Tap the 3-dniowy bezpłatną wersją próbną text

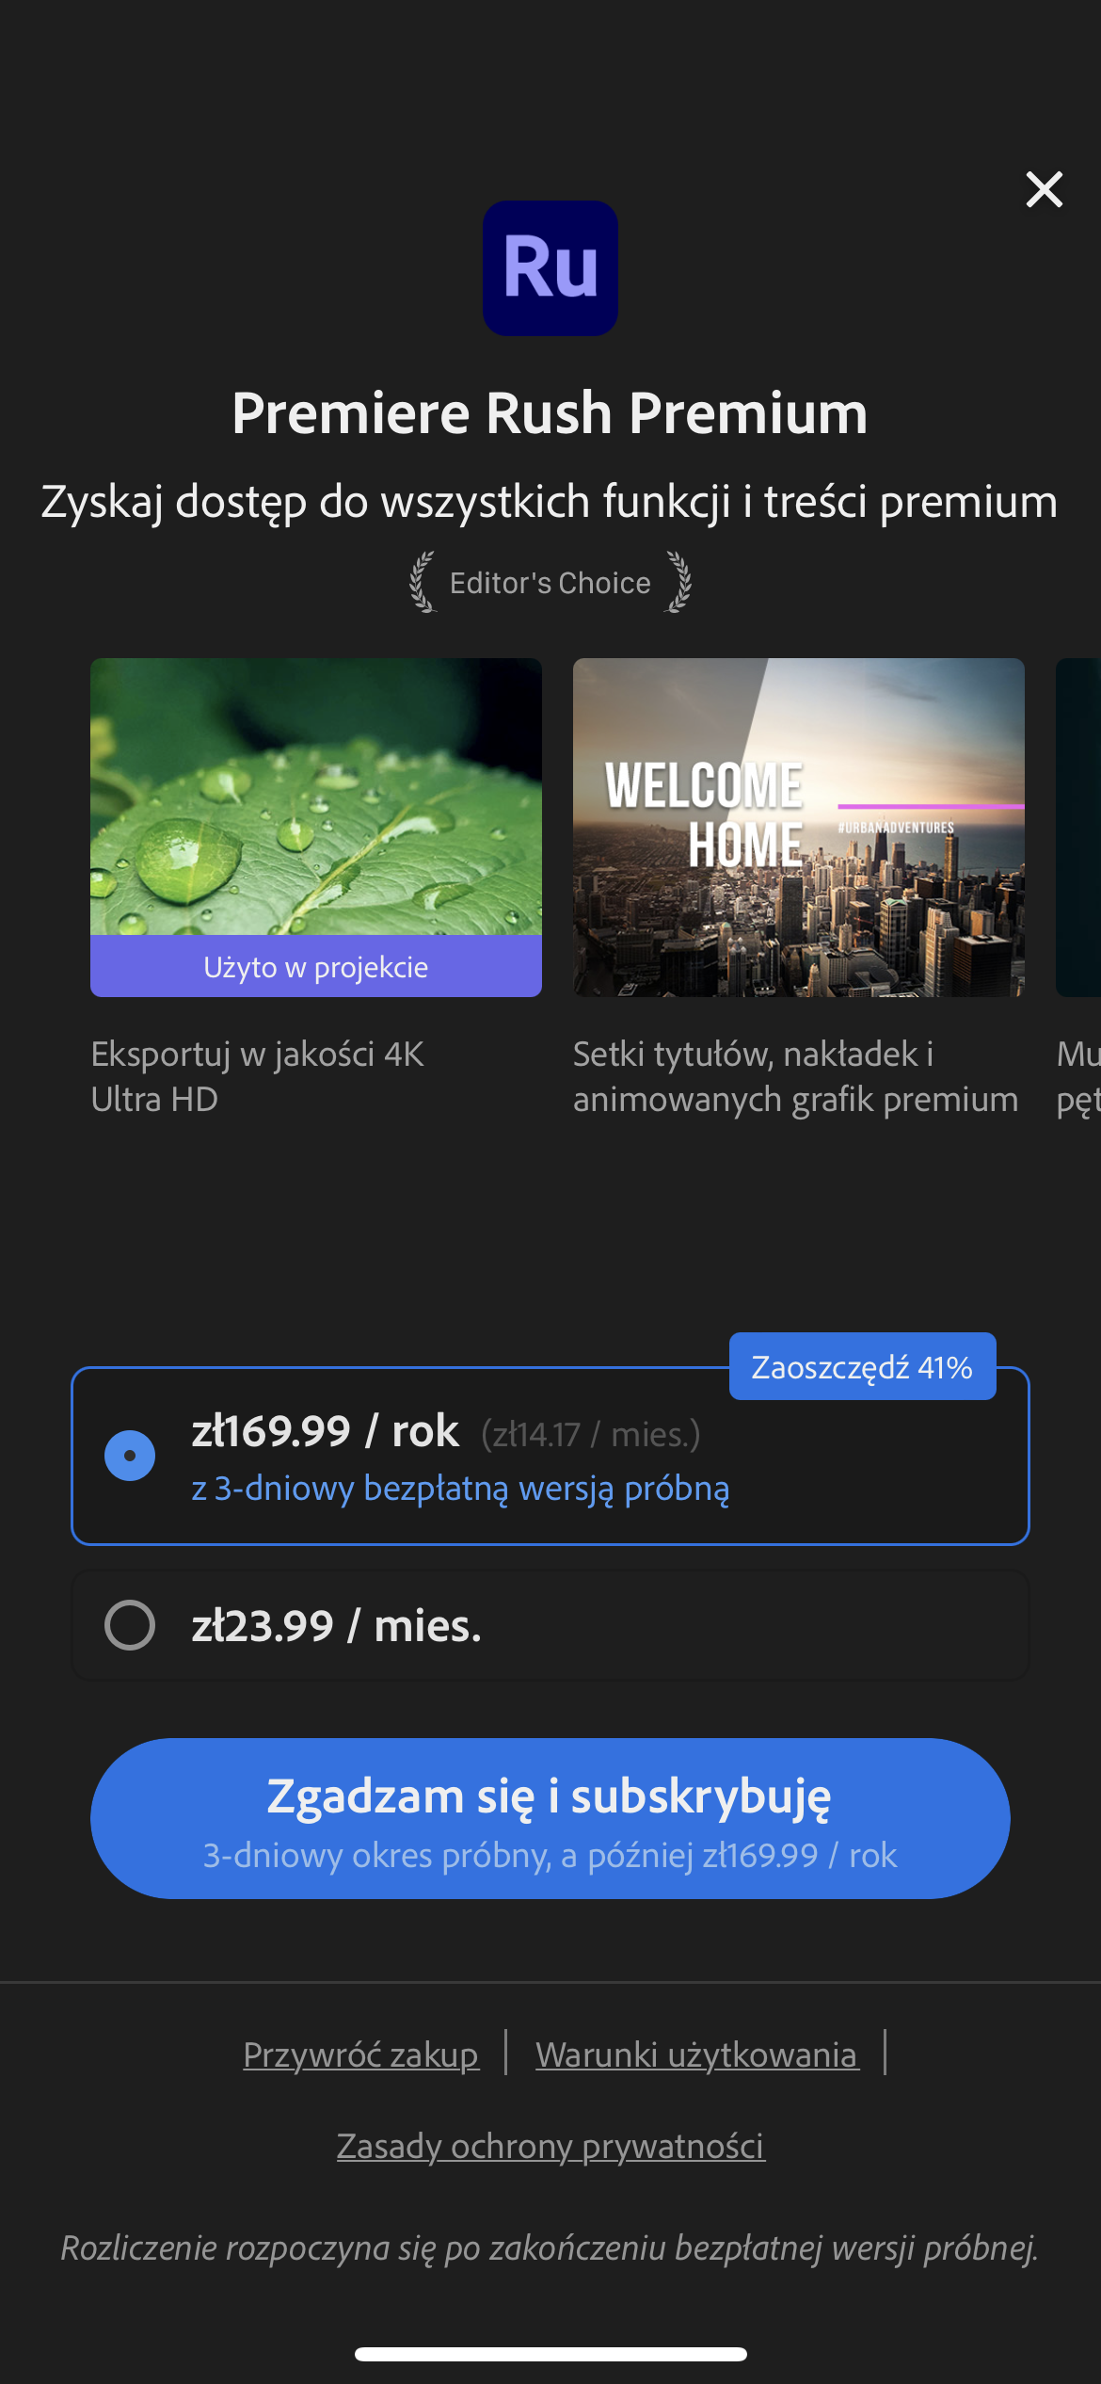click(461, 1489)
